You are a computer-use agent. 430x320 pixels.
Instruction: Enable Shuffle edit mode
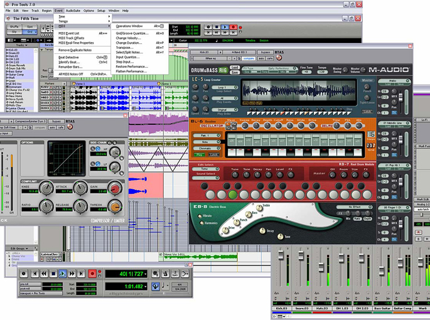[14, 26]
